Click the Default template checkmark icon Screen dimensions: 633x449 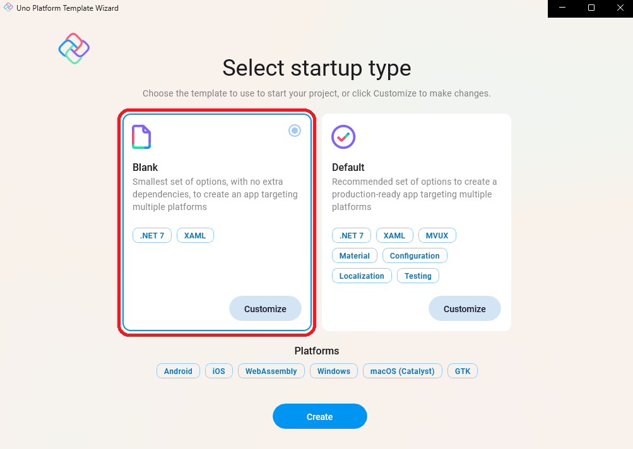pos(343,137)
